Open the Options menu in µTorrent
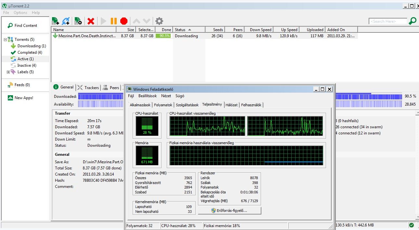The width and height of the screenshot is (419, 230). (x=20, y=13)
